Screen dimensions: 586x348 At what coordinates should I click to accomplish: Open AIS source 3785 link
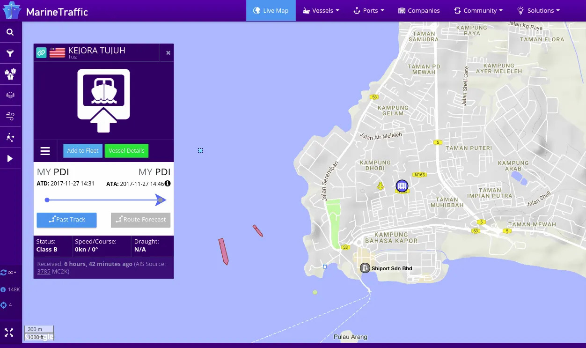coord(44,271)
